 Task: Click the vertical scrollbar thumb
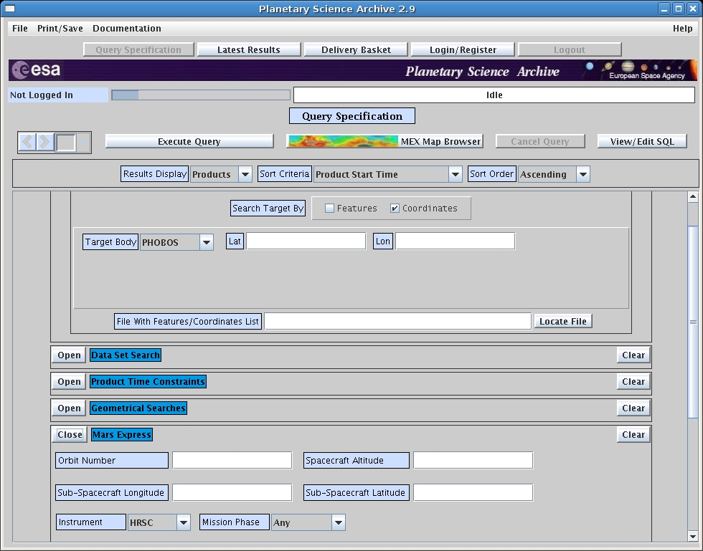click(693, 322)
